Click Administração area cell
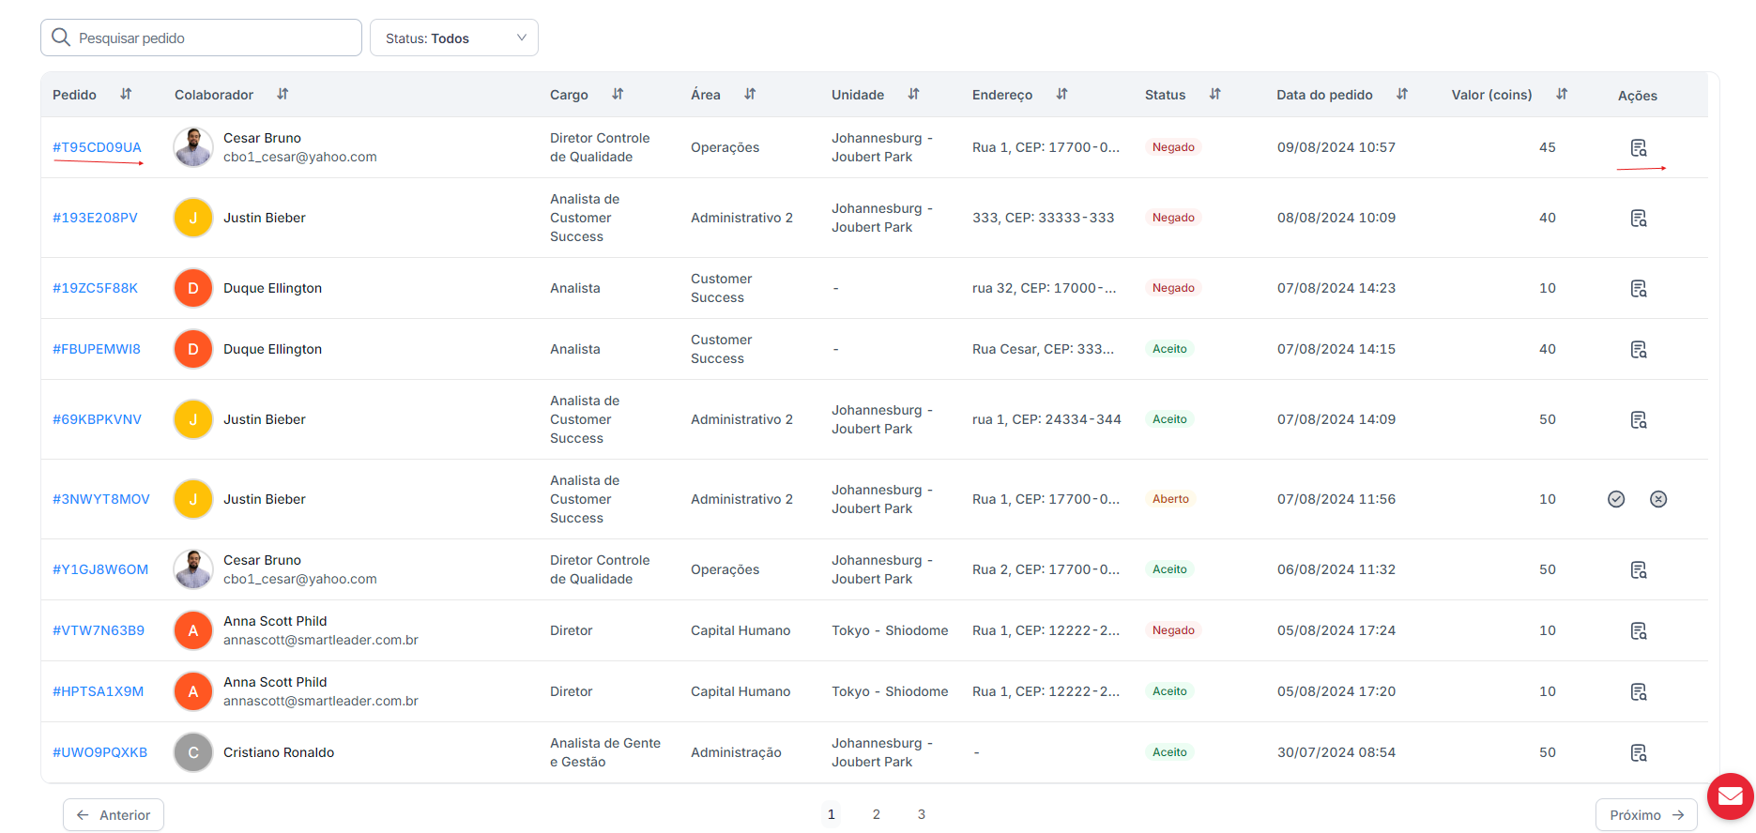The height and width of the screenshot is (833, 1756). (736, 752)
